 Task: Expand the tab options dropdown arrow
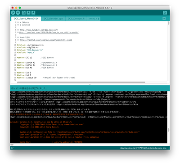click(x=164, y=18)
